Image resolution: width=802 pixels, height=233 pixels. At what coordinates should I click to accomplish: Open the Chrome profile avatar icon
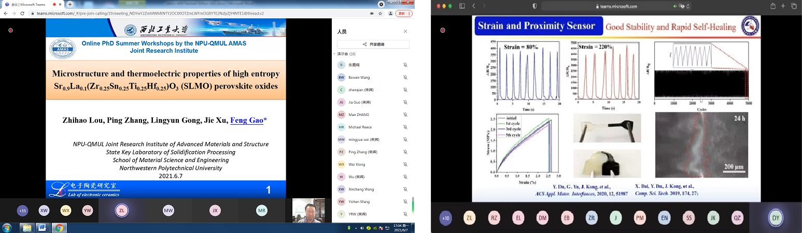tap(391, 13)
